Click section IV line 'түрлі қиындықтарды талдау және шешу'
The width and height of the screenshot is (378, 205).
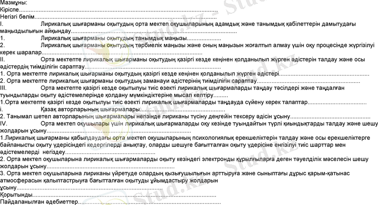pyautogui.click(x=189, y=123)
